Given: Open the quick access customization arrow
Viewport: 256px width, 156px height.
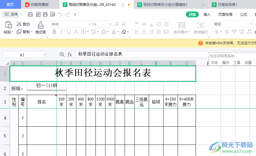Looking at the screenshot, I should [75, 15].
